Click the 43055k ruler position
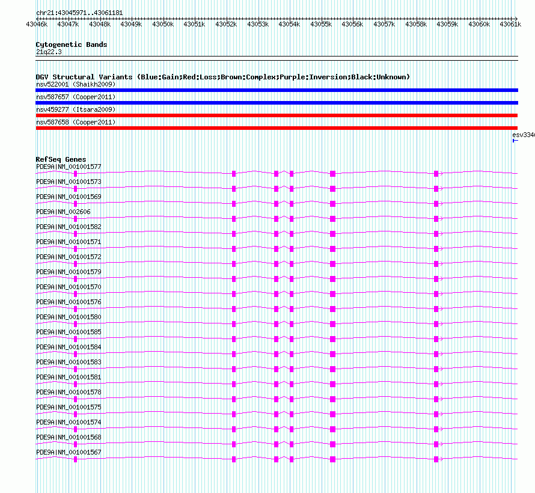Screen dimensions: 535x493 point(321,24)
